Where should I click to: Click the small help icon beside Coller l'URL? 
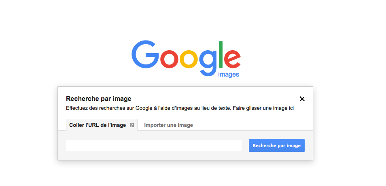(132, 125)
